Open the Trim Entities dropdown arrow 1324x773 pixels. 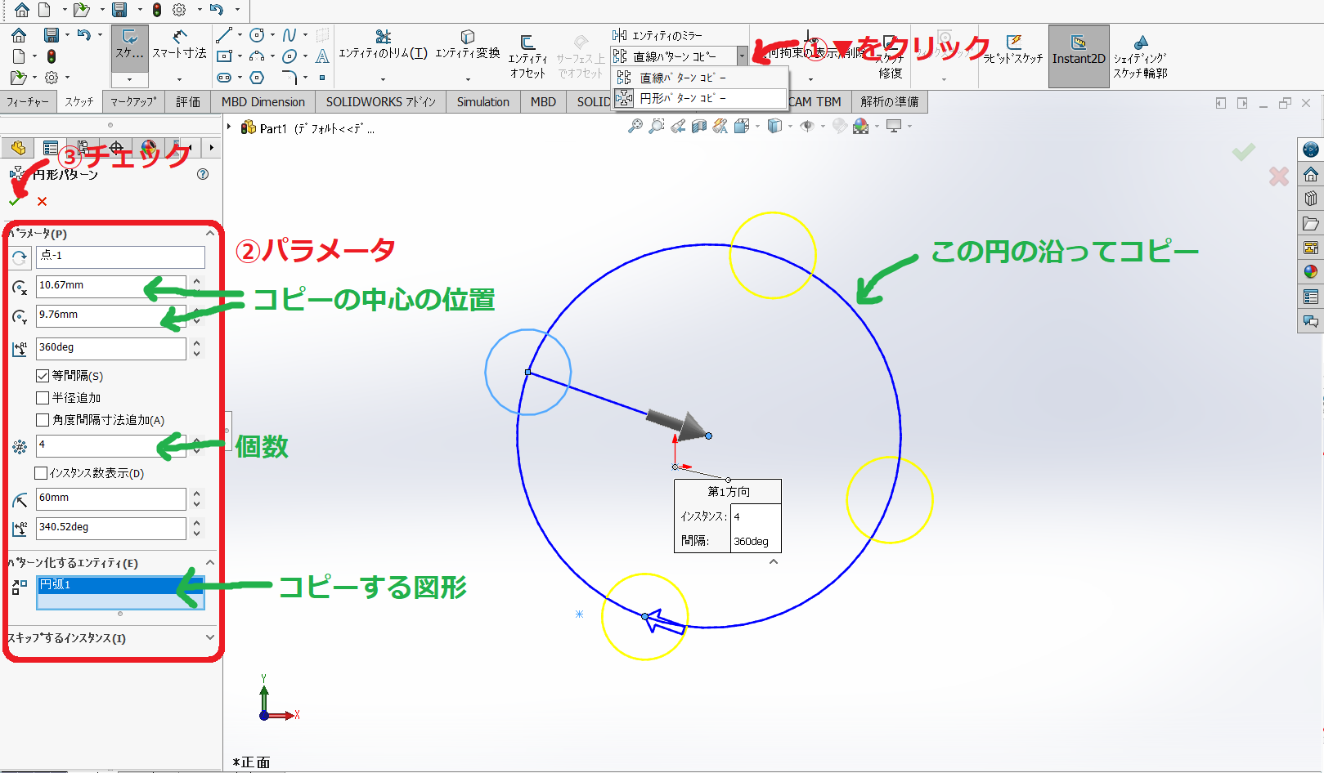[x=383, y=79]
